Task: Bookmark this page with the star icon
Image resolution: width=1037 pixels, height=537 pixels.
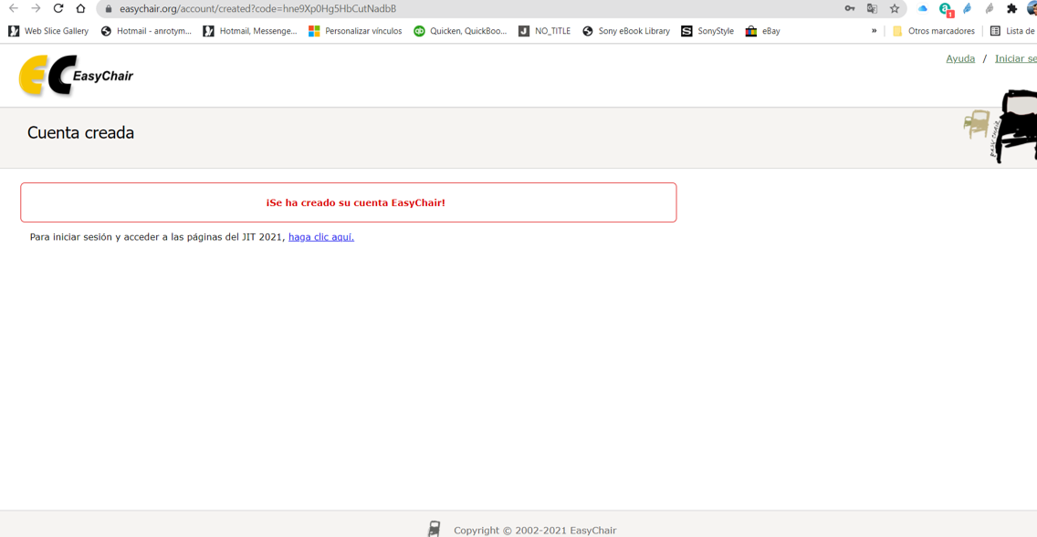Action: click(x=895, y=8)
